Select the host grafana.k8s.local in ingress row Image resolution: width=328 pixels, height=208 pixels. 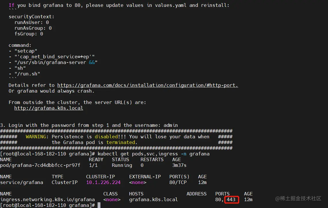point(153,199)
